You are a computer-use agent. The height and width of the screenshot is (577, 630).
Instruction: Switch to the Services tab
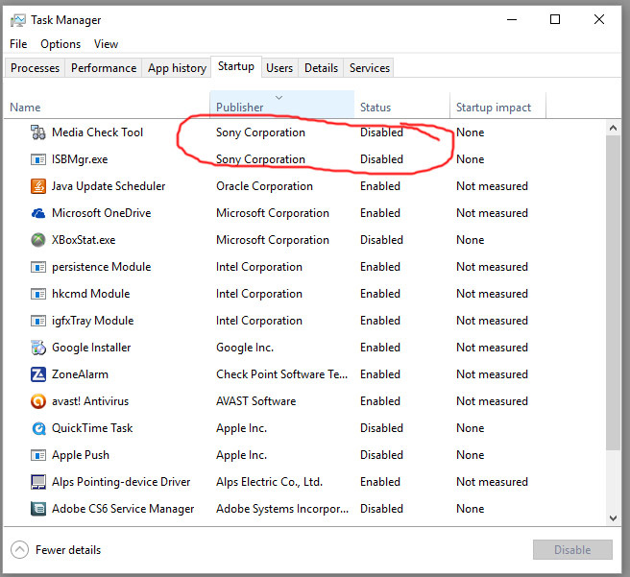(x=370, y=68)
